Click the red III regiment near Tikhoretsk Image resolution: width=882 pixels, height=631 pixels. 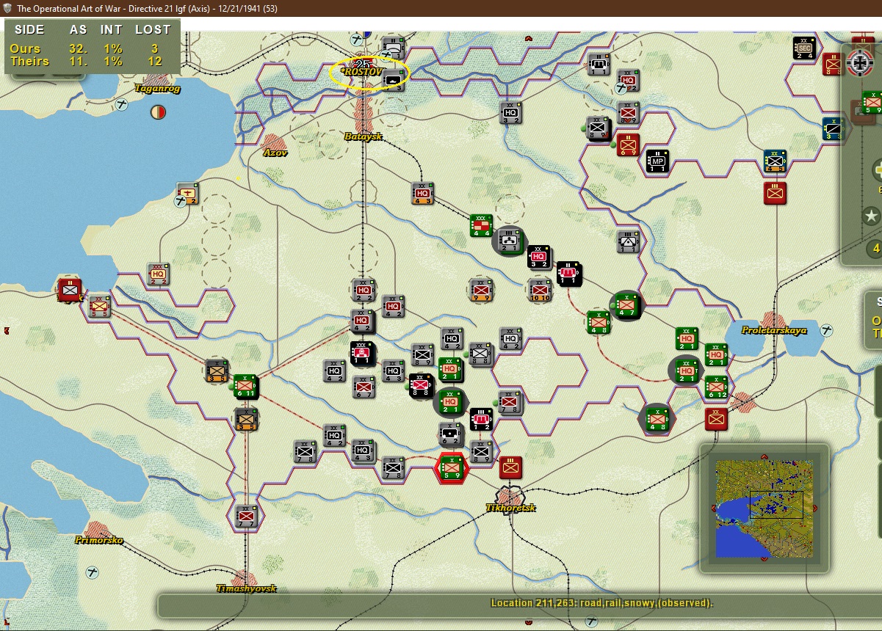click(x=510, y=467)
